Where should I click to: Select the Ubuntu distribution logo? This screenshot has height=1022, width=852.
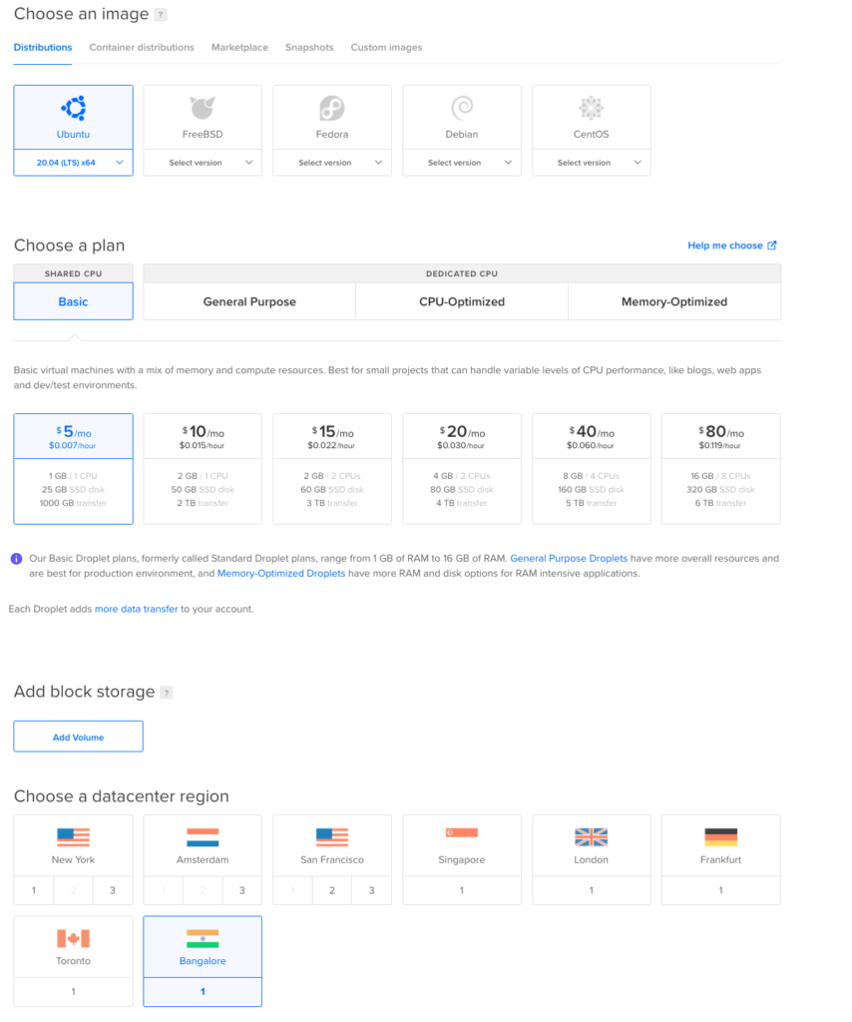[73, 108]
